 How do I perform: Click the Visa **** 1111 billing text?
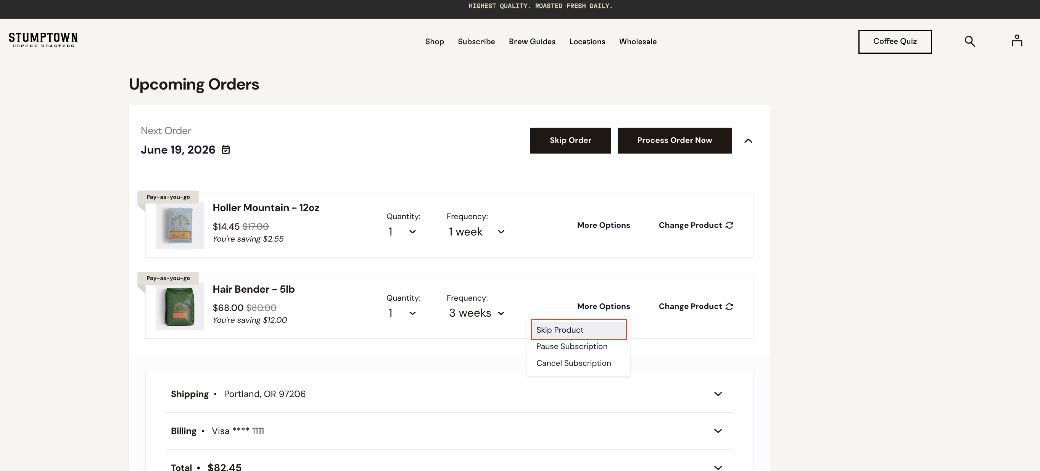tap(238, 431)
